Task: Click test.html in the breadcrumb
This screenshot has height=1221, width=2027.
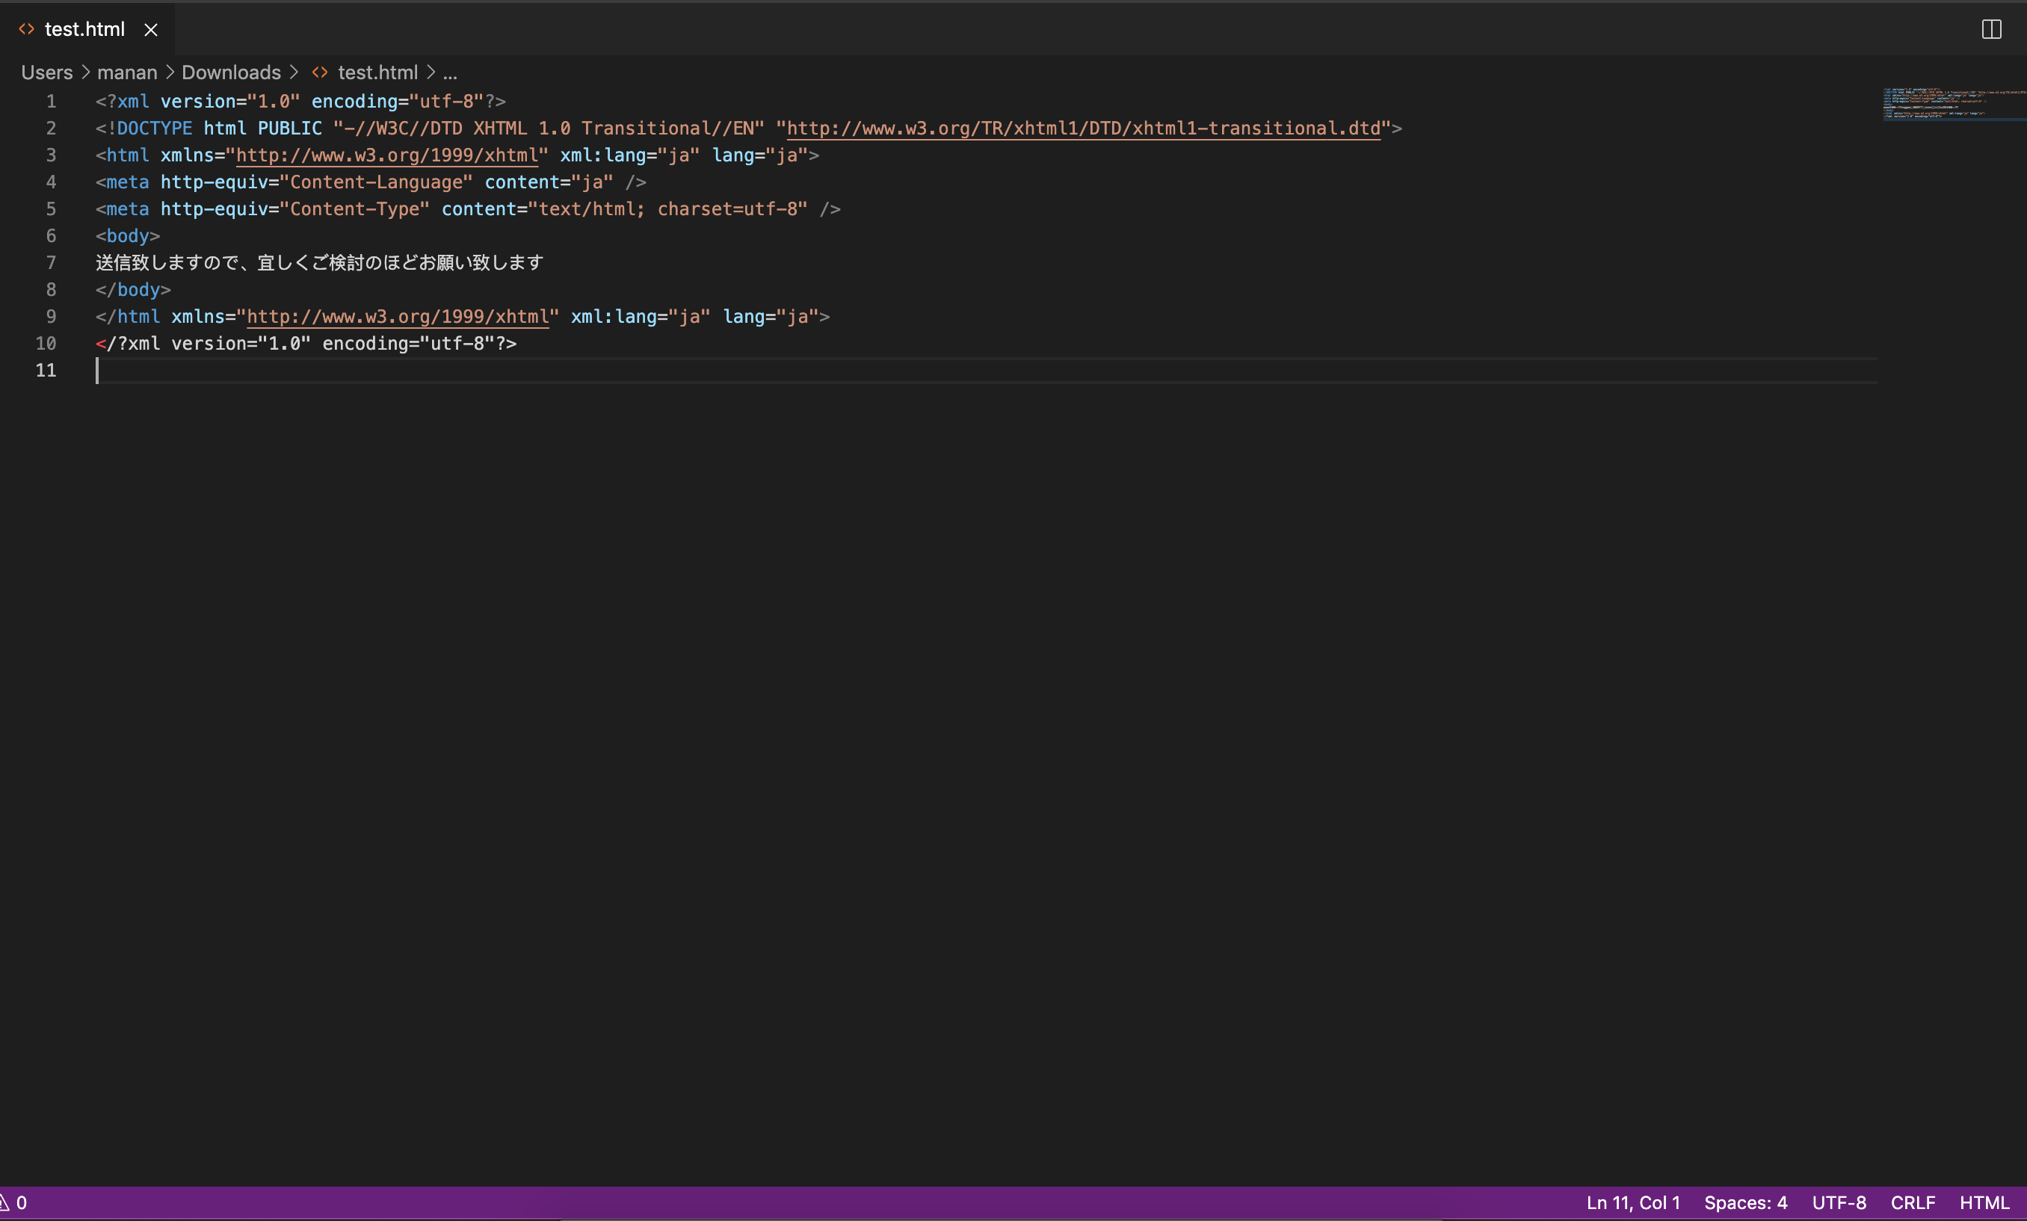Action: (377, 72)
